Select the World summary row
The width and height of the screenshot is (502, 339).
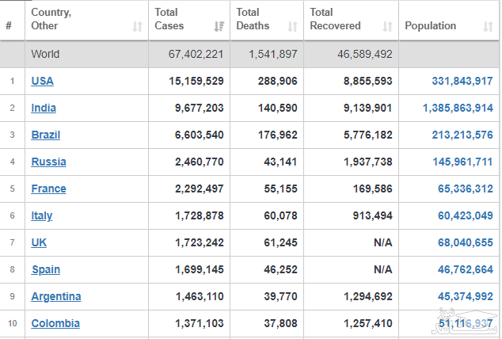click(x=238, y=54)
